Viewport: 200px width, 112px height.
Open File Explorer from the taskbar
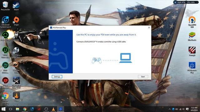[17, 109]
